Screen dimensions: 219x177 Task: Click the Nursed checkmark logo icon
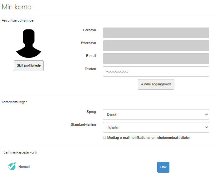pyautogui.click(x=12, y=166)
